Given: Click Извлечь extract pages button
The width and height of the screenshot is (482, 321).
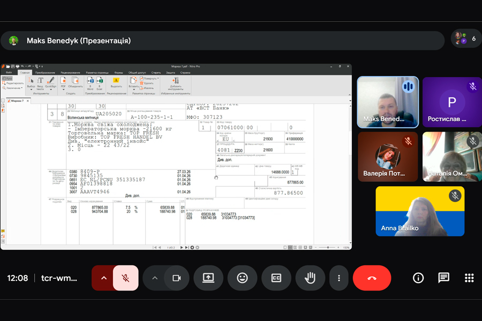Looking at the screenshot, I should (147, 88).
